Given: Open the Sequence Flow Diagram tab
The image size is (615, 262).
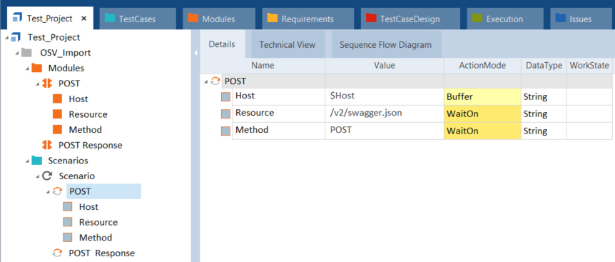Looking at the screenshot, I should (x=385, y=45).
